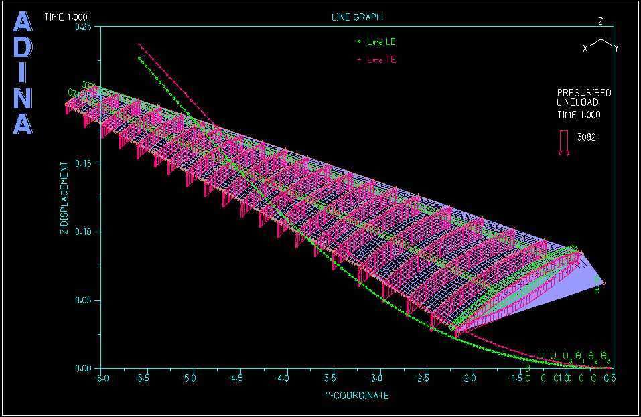Viewport: 641px width, 417px height.
Task: Click the Y-COORDINATE axis label
Action: pyautogui.click(x=357, y=396)
